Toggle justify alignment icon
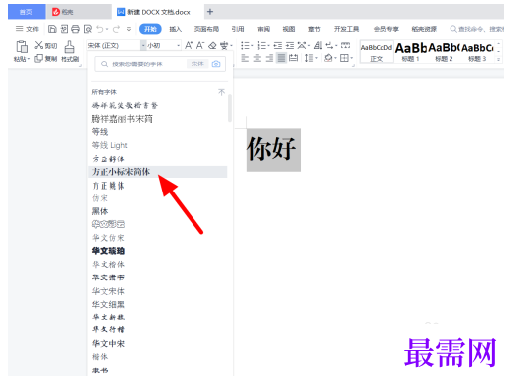This screenshot has height=384, width=515. (x=281, y=58)
